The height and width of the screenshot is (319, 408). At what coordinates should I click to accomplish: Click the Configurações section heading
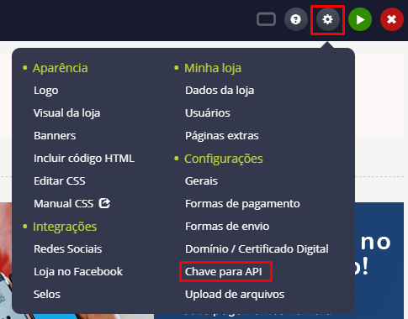(224, 159)
